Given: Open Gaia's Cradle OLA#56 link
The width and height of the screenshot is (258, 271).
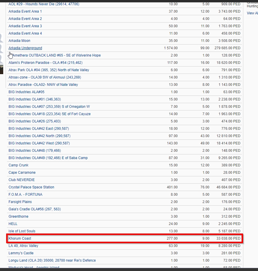Looking at the screenshot, I should 35,209.
